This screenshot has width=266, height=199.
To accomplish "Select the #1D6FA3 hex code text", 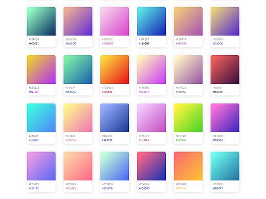I will [x=217, y=188].
